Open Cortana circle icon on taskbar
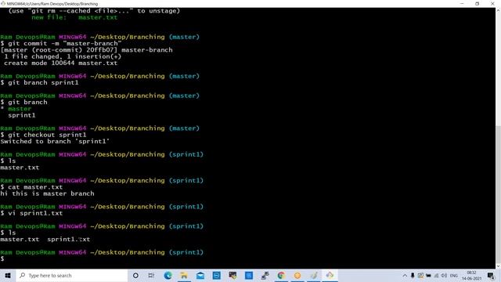Image resolution: width=501 pixels, height=282 pixels. [x=135, y=275]
